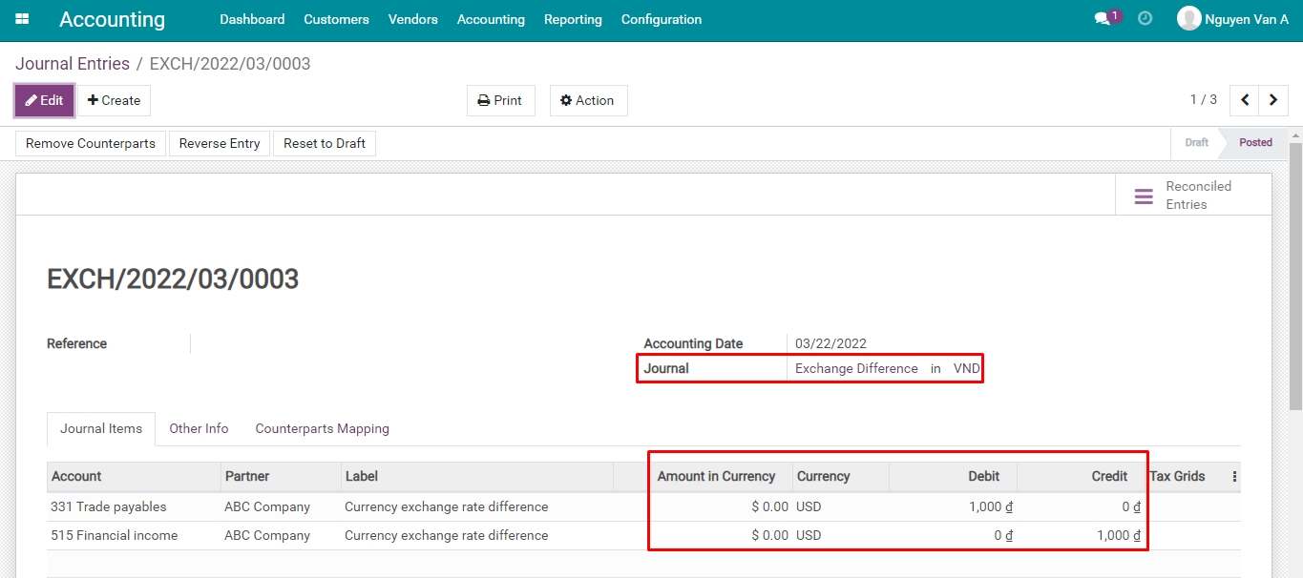Image resolution: width=1303 pixels, height=578 pixels.
Task: Open the Reporting menu
Action: pyautogui.click(x=573, y=19)
